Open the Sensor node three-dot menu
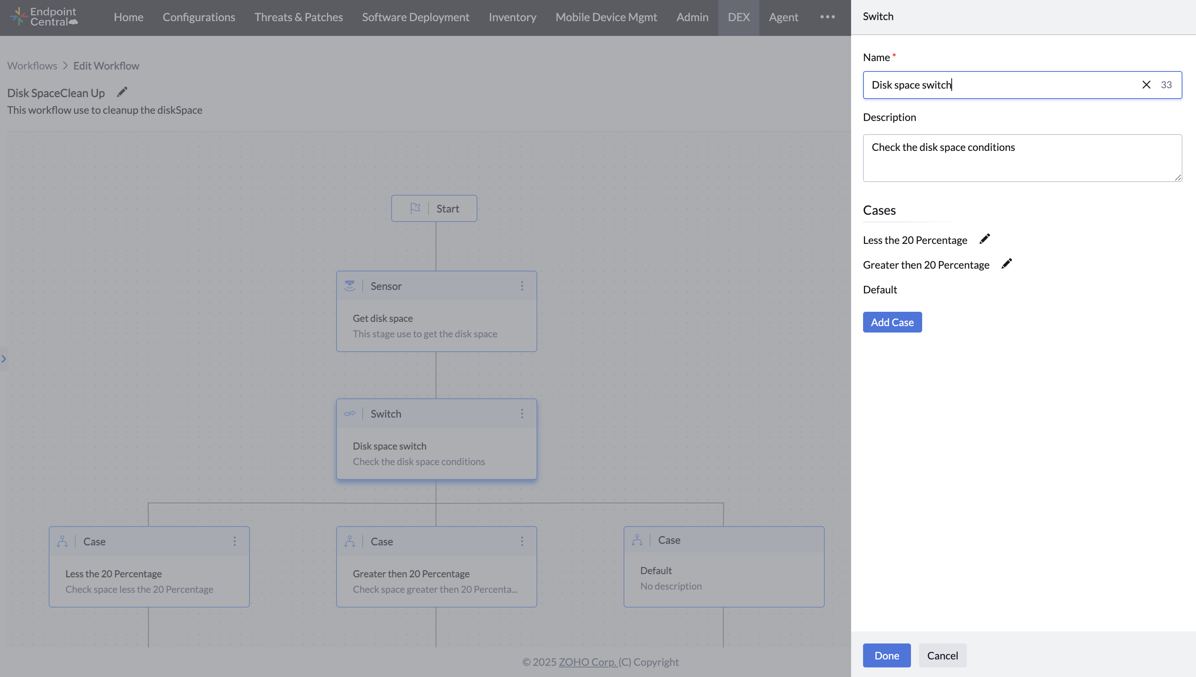 tap(522, 286)
